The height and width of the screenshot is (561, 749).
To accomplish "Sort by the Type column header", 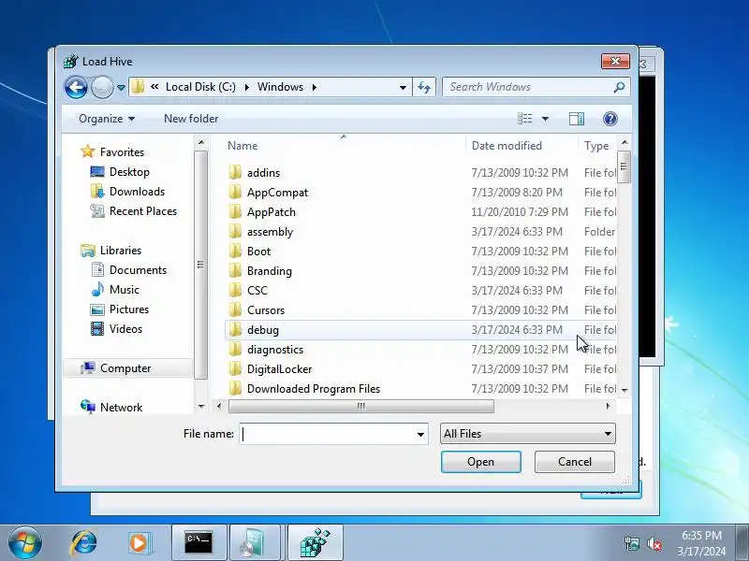I will pos(596,146).
